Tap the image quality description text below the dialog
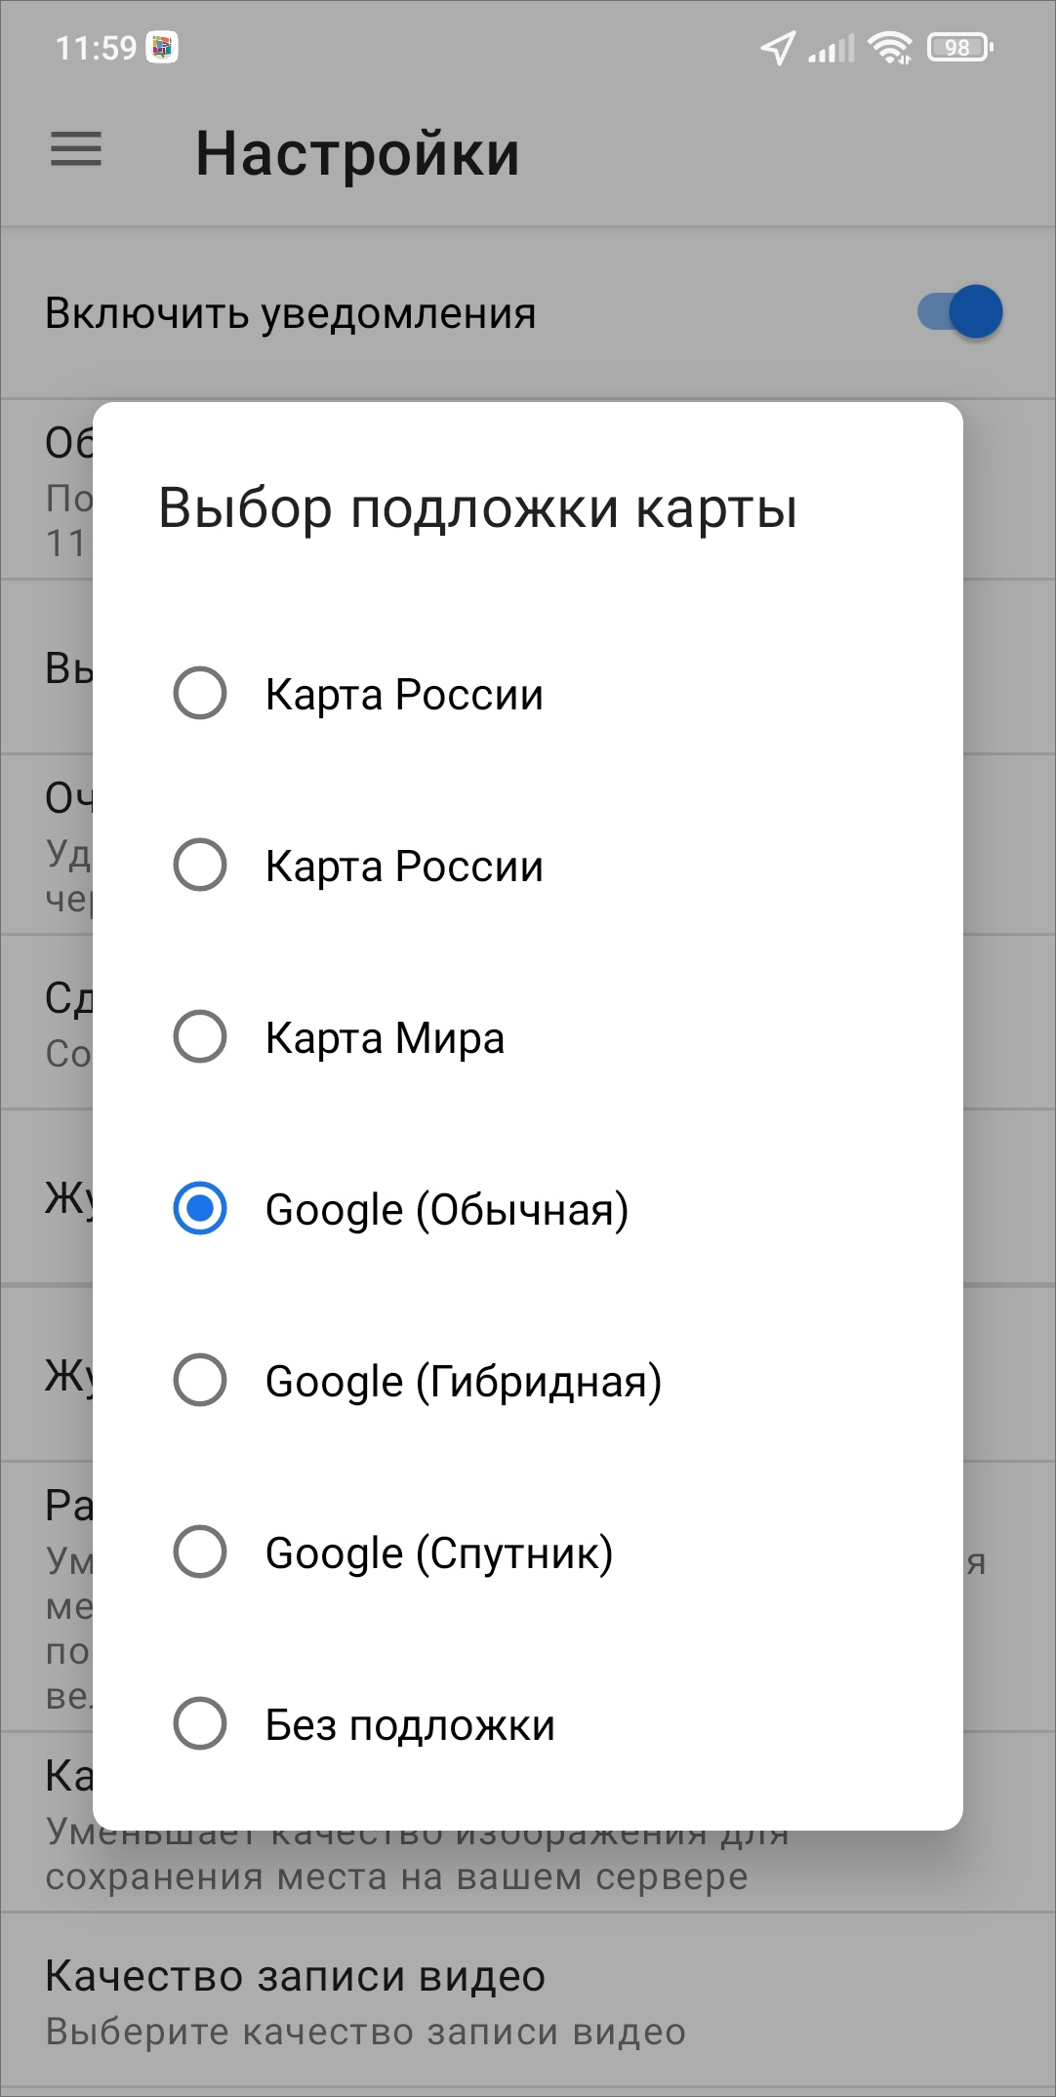 pos(396,1877)
